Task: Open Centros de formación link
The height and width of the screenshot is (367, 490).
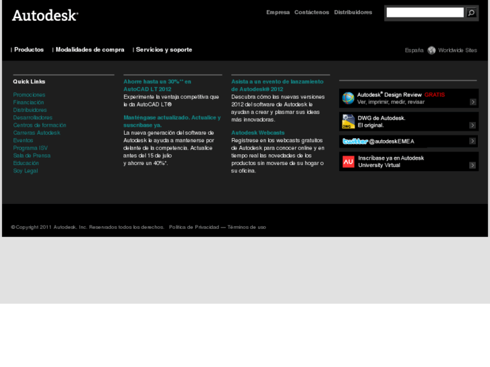Action: click(39, 125)
